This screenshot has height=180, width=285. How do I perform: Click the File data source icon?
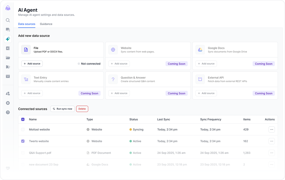pyautogui.click(x=26, y=50)
